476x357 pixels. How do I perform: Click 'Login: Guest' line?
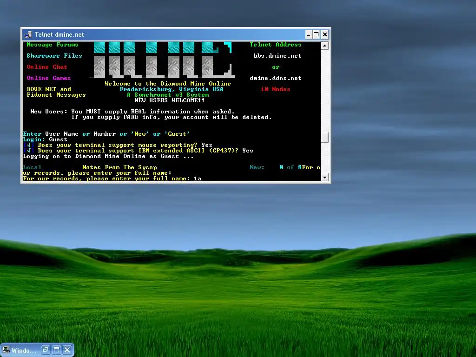click(x=45, y=139)
